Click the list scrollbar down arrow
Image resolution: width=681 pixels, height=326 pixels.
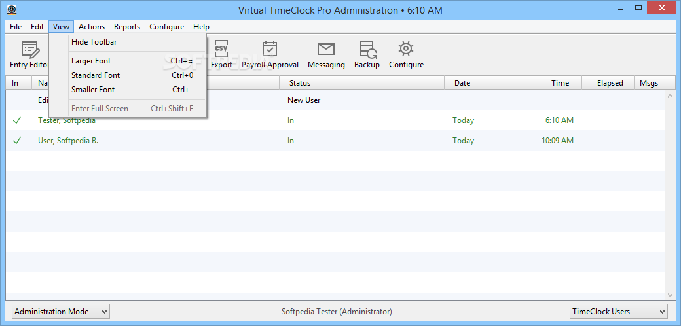click(x=670, y=295)
